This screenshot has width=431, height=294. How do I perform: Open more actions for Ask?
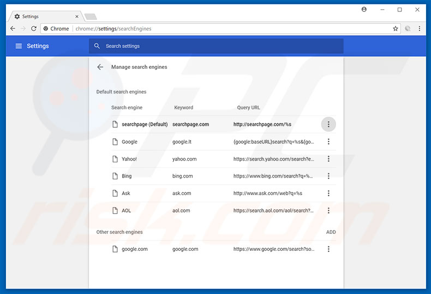tap(328, 193)
